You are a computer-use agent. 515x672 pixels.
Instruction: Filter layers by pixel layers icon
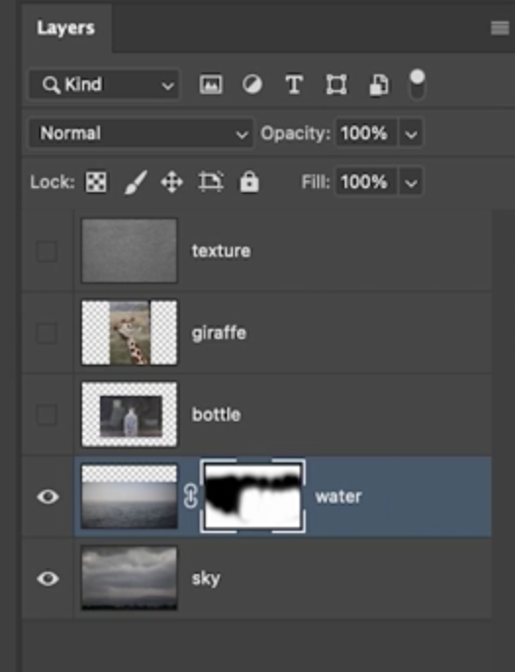pyautogui.click(x=211, y=84)
